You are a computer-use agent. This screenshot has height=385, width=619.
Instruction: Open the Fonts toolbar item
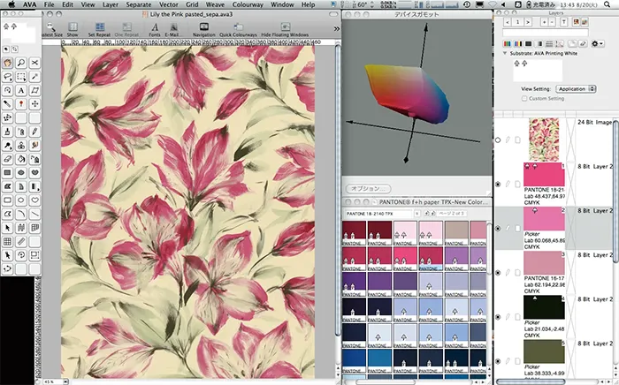[154, 28]
